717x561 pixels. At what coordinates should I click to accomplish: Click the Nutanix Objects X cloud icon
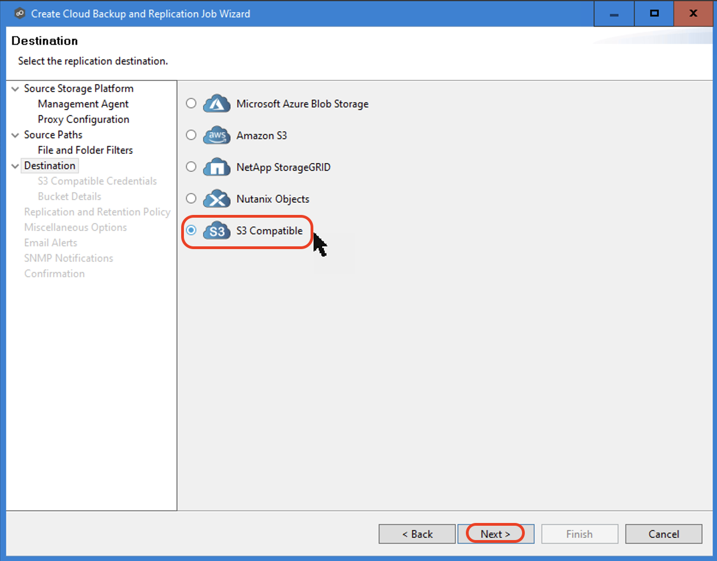[216, 199]
